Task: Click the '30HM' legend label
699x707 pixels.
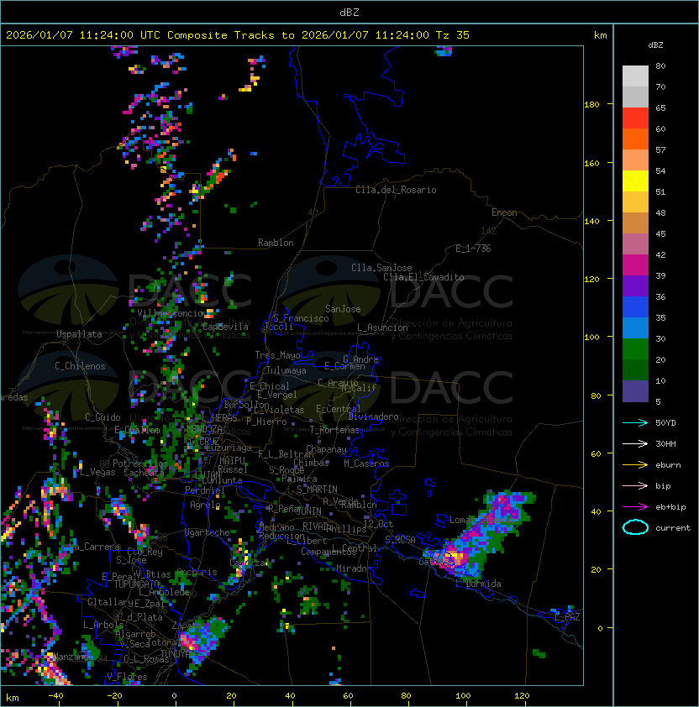Action: tap(665, 444)
